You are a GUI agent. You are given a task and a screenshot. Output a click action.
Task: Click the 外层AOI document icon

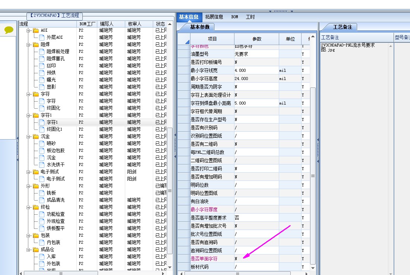[42, 37]
